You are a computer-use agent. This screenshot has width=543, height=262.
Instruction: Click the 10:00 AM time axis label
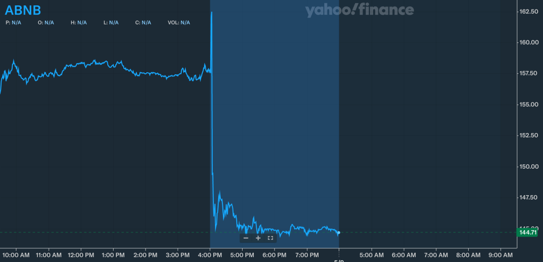click(x=16, y=255)
